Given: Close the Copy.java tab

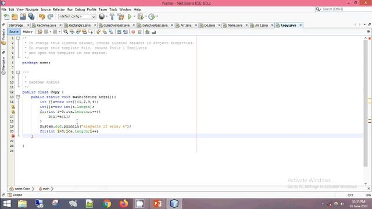Looking at the screenshot, I should pos(301,26).
